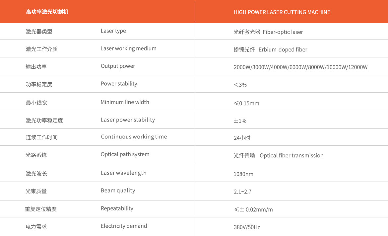Click the Repeatability label
The width and height of the screenshot is (388, 236).
(x=117, y=208)
